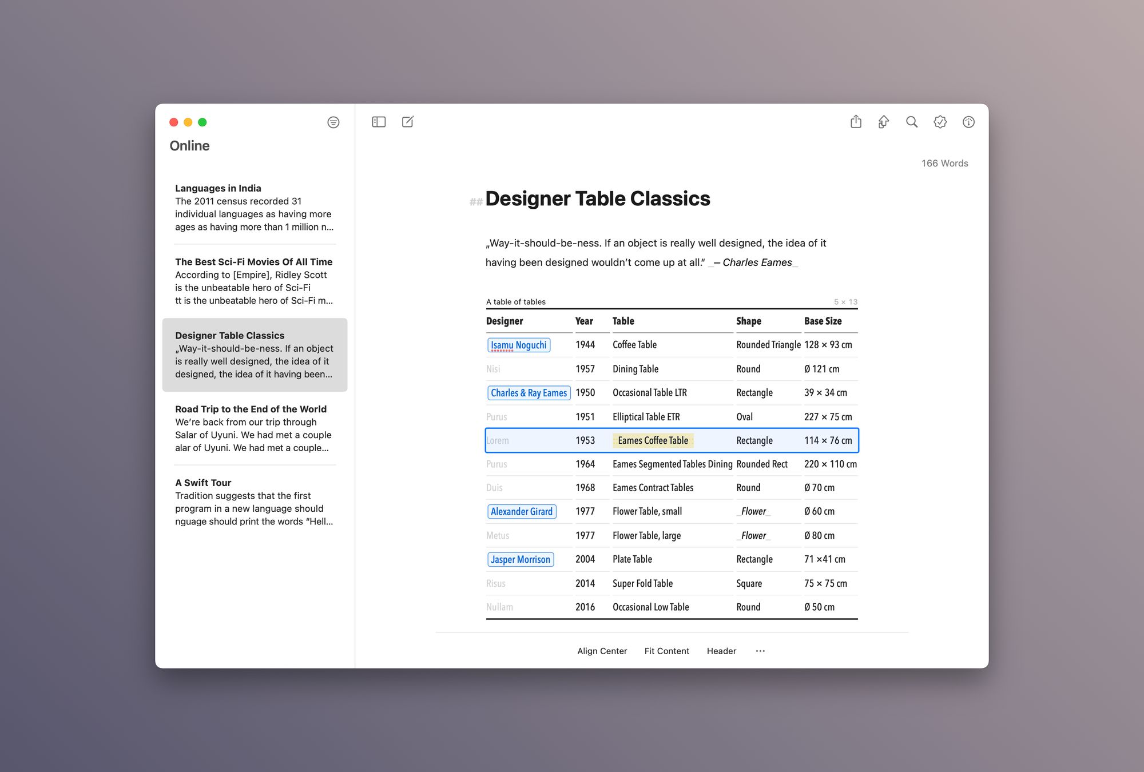
Task: Open Languages in India note
Action: tap(255, 208)
